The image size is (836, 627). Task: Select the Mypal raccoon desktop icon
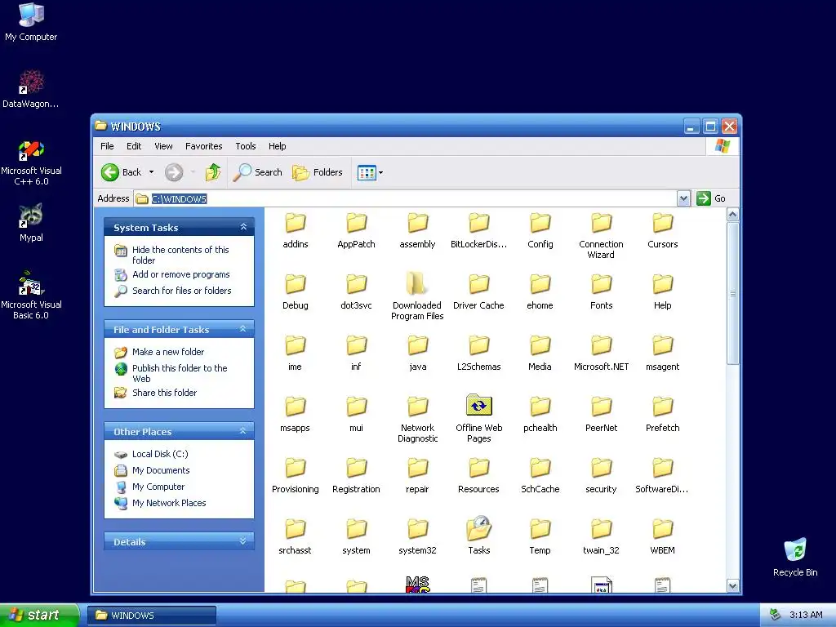click(31, 222)
